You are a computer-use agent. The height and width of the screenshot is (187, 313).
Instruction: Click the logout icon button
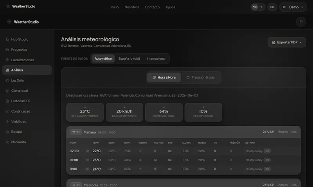tap(301, 22)
